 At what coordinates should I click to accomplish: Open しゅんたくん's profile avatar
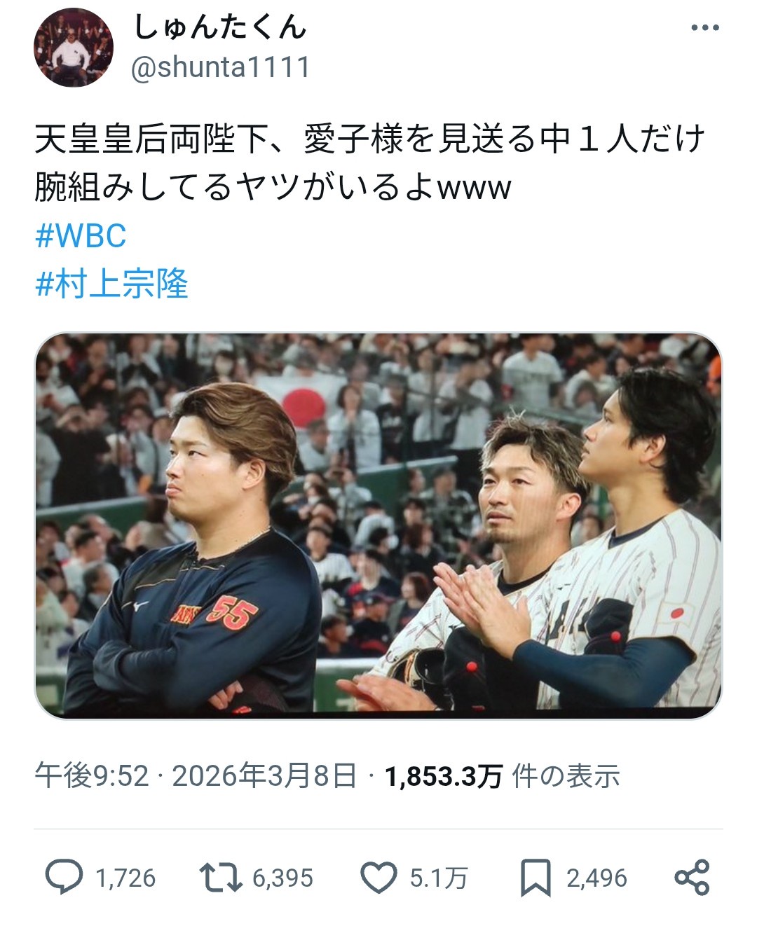(x=74, y=48)
